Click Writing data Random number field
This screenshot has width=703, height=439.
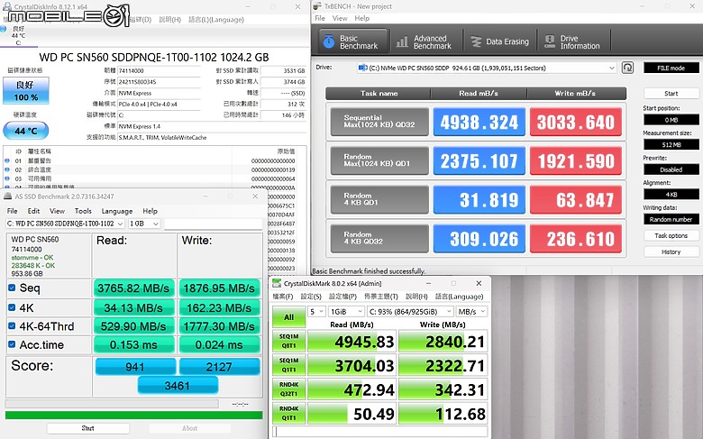pyautogui.click(x=671, y=219)
